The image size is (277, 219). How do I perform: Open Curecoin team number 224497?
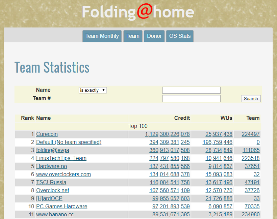pos(251,134)
